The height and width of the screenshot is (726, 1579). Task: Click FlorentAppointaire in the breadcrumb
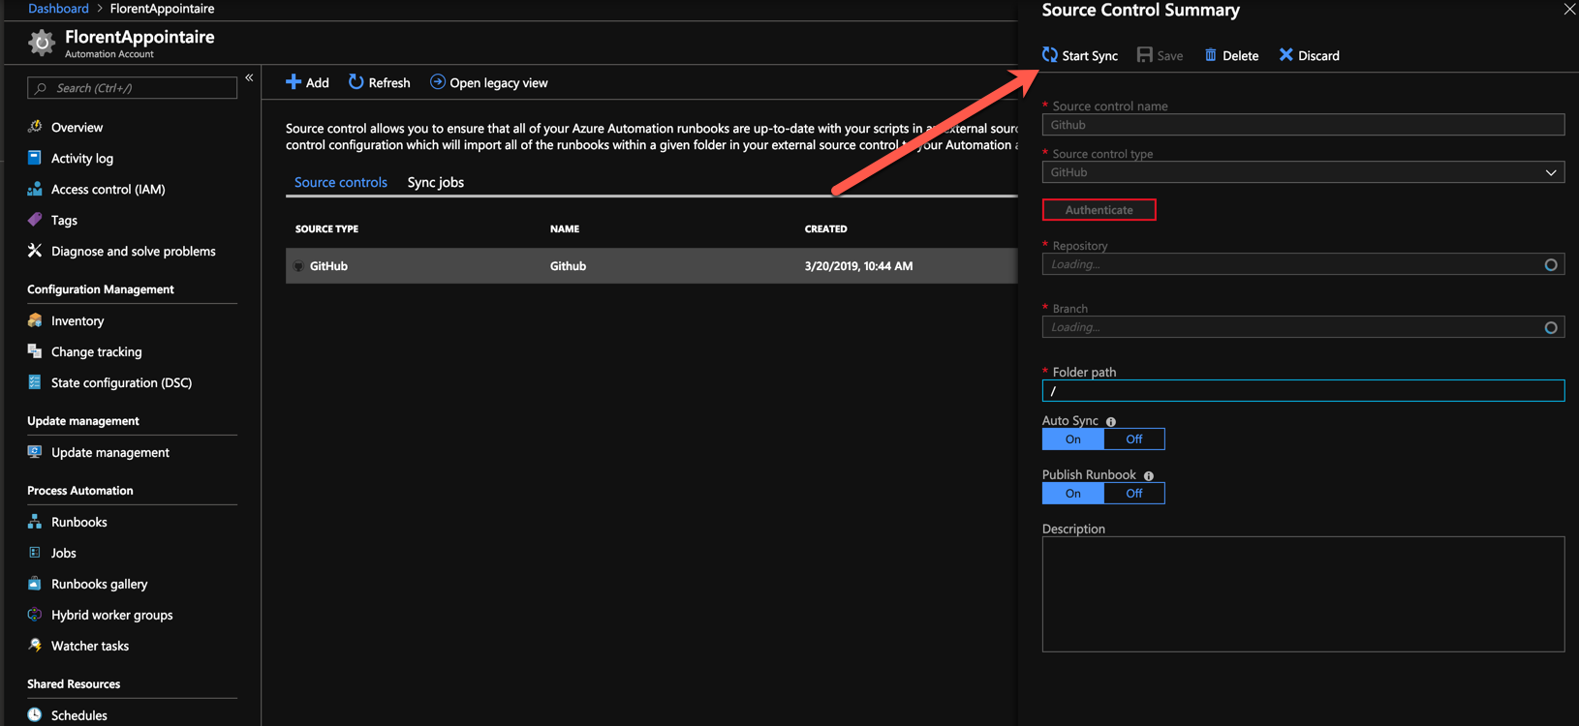[162, 9]
